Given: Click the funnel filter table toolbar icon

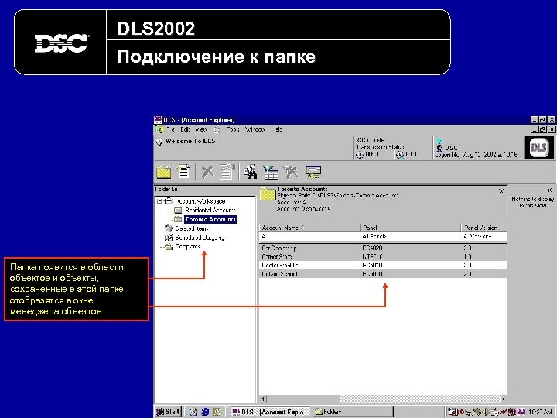Looking at the screenshot, I should click(x=270, y=172).
